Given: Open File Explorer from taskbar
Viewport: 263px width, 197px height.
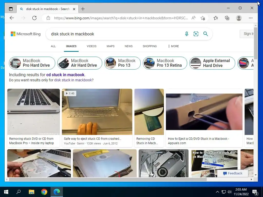Looking at the screenshot, I should 31,192.
